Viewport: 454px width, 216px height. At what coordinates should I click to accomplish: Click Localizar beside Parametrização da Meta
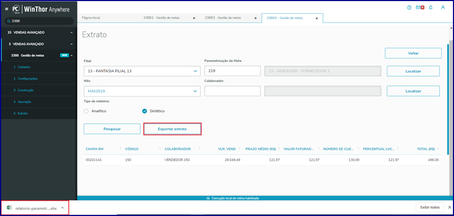tap(413, 71)
